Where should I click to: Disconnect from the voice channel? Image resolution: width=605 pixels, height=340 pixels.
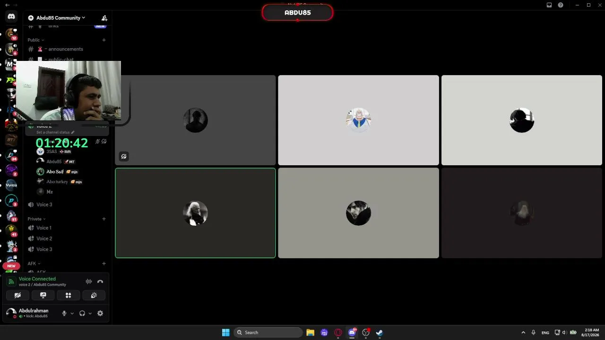click(x=100, y=281)
